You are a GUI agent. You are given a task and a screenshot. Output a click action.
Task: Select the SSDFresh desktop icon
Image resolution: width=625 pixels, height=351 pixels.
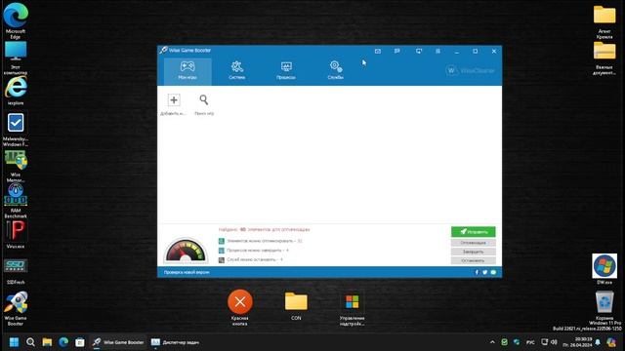point(16,271)
